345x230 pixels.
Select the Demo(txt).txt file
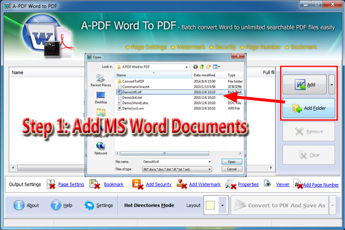point(130,98)
